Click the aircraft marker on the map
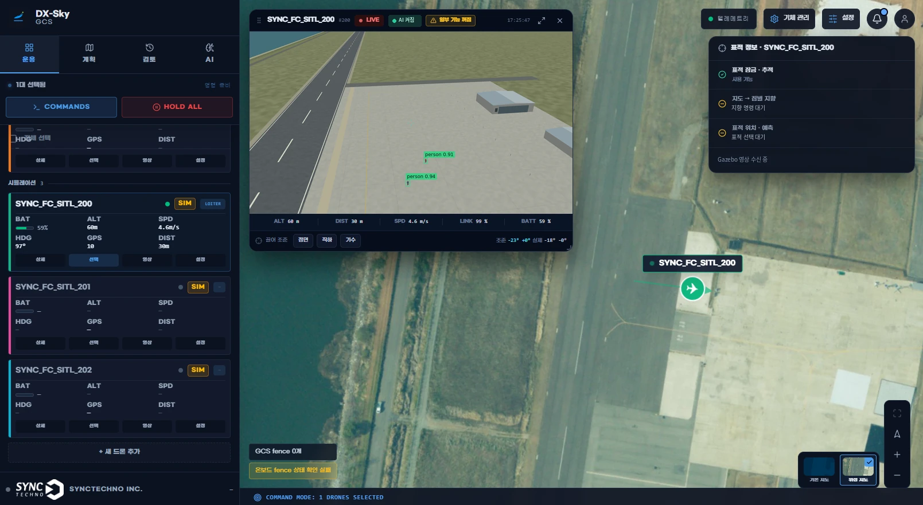This screenshot has width=923, height=505. pyautogui.click(x=692, y=288)
